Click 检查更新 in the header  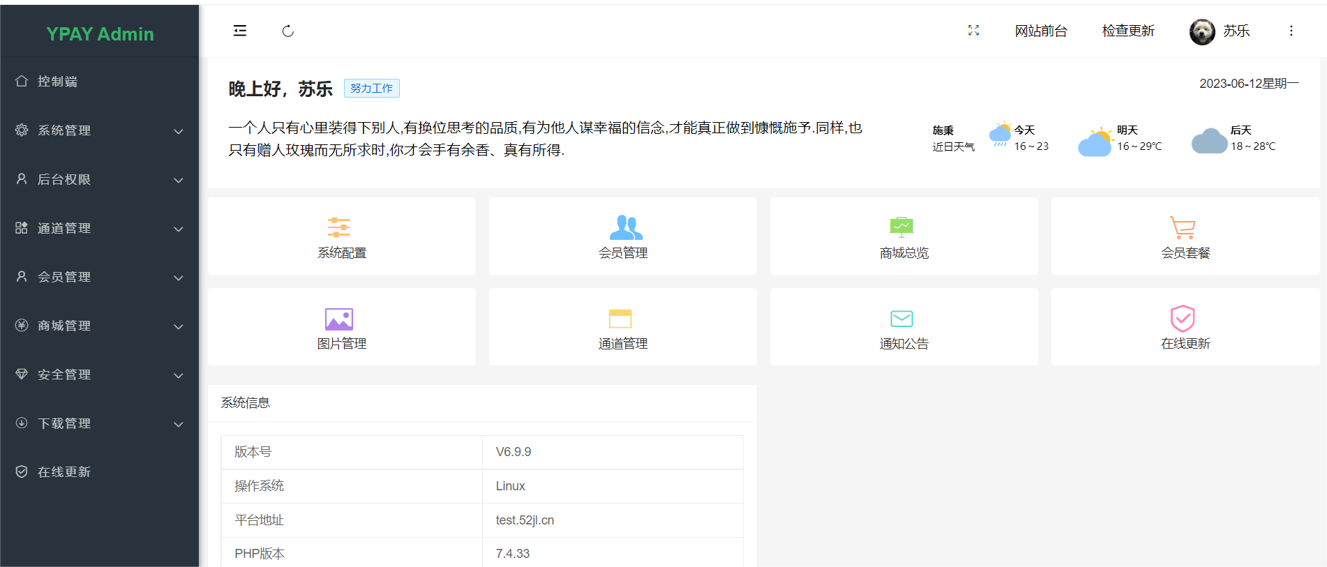click(1127, 31)
